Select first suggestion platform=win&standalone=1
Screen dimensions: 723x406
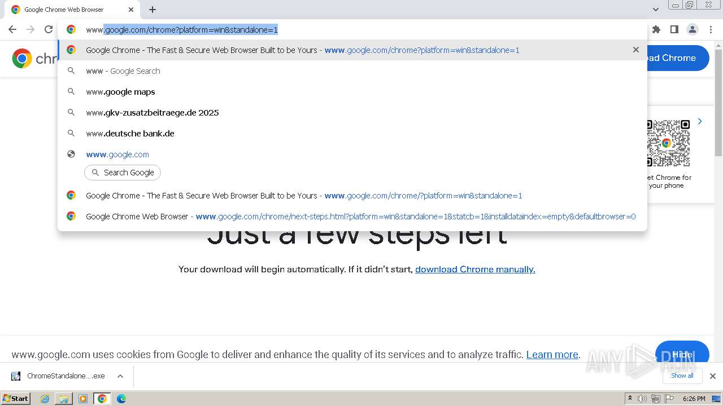352,50
